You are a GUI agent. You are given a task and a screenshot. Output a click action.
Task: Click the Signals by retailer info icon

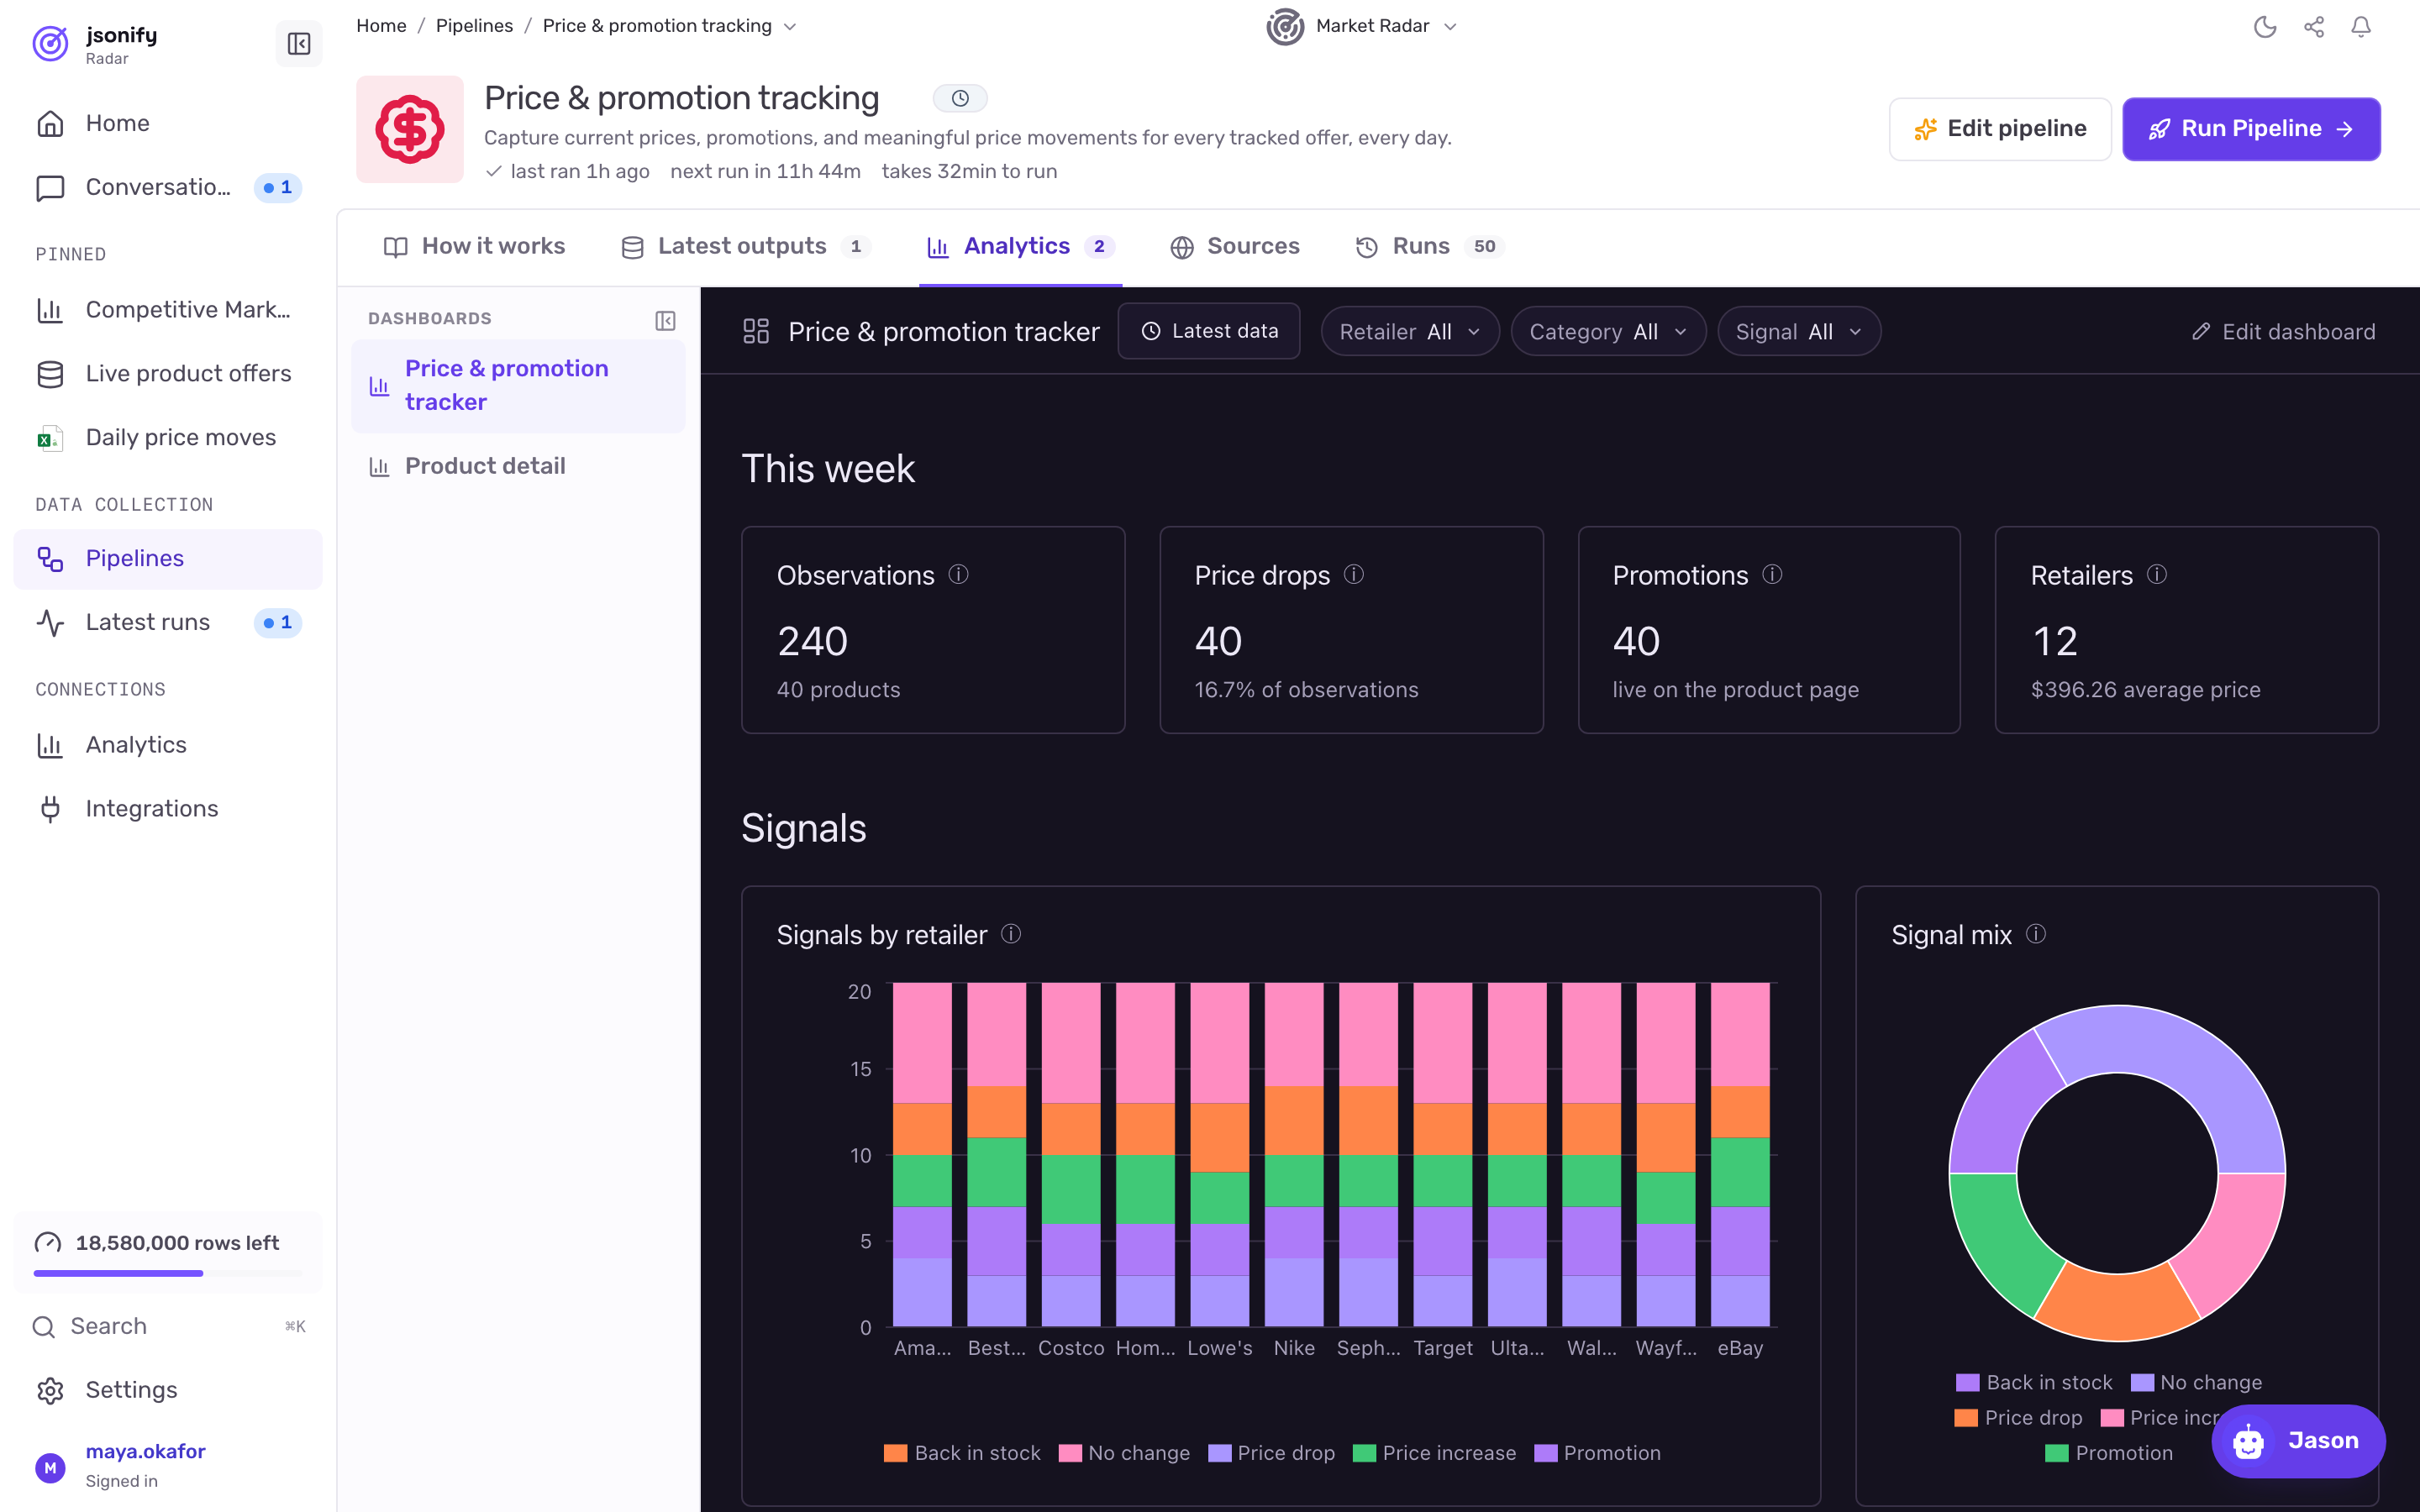pos(1011,933)
